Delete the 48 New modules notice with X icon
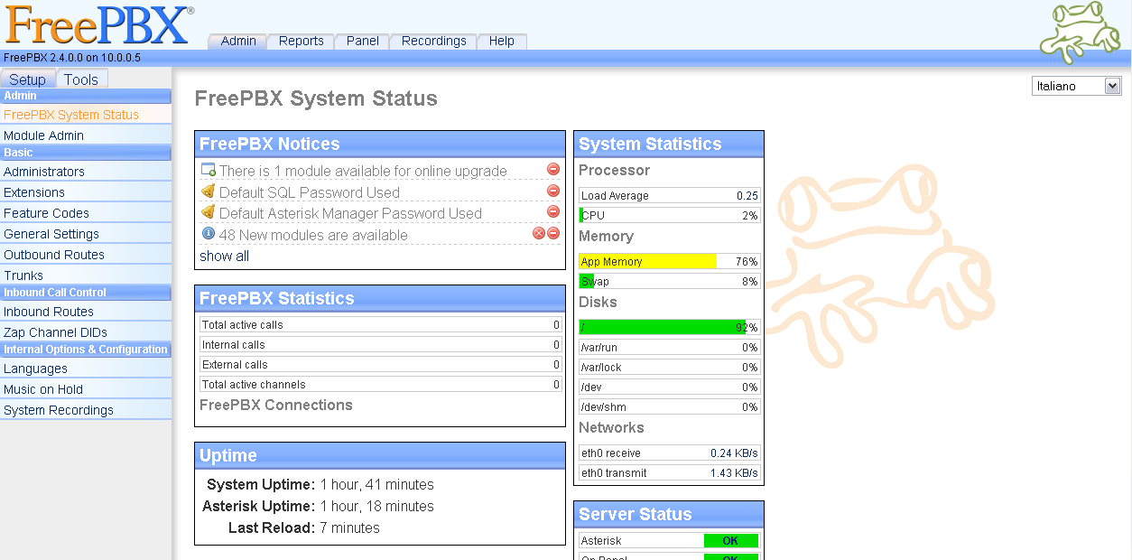1132x560 pixels. tap(539, 233)
